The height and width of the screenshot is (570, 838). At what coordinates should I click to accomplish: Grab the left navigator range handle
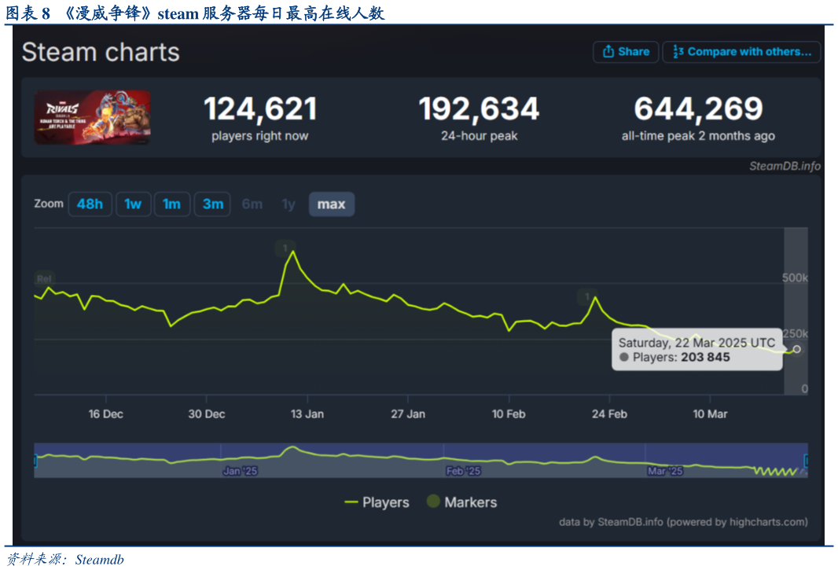[35, 461]
